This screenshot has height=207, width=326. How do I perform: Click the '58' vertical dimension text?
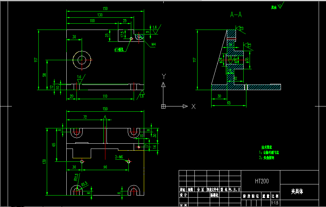tap(44, 75)
